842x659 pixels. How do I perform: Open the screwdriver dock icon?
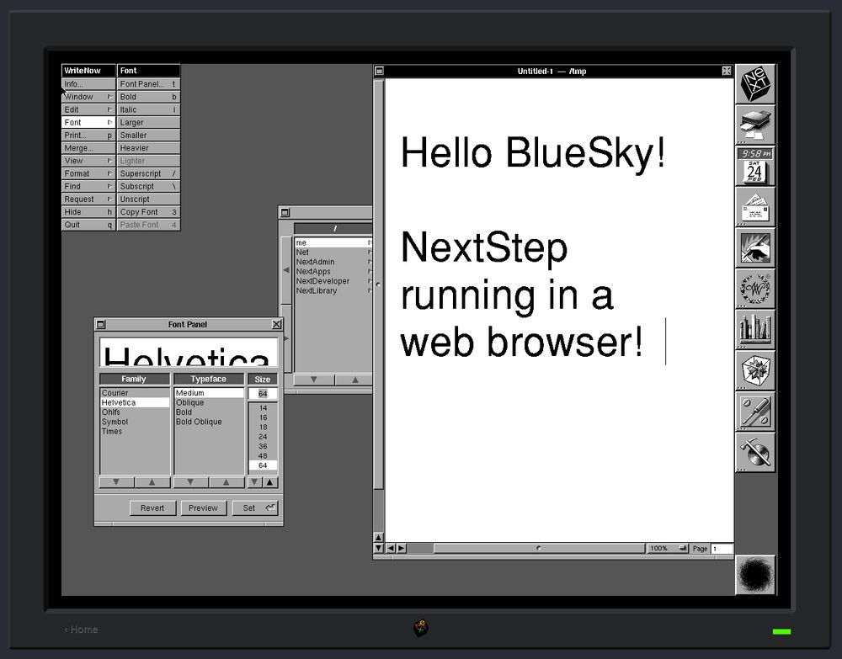(x=755, y=411)
